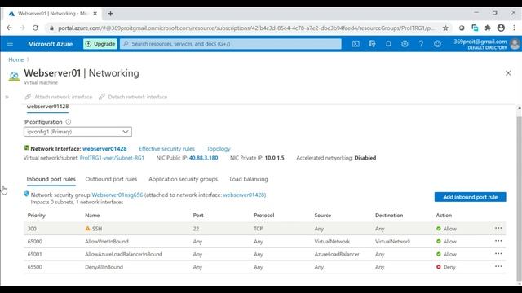Open Effective security rules

(x=166, y=148)
